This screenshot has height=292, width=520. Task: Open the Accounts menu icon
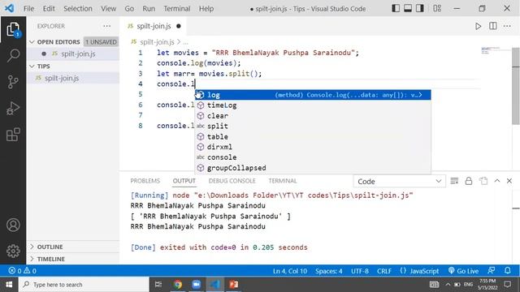pos(13,225)
